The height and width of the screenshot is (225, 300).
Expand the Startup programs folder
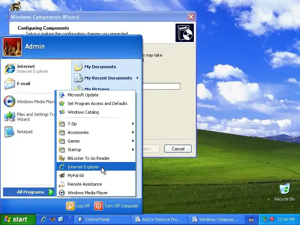[x=96, y=150]
